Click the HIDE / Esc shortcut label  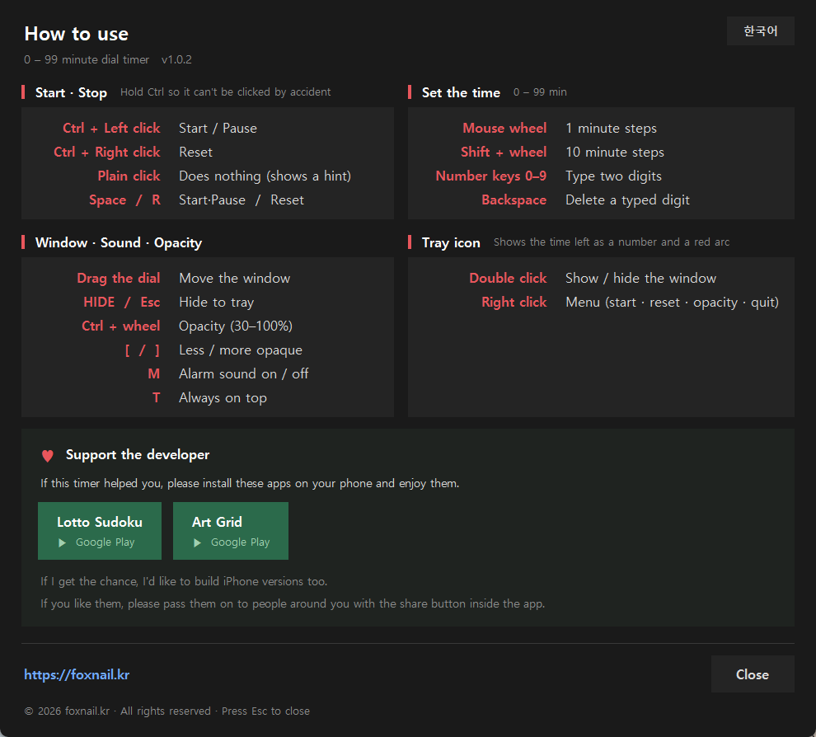coord(122,302)
